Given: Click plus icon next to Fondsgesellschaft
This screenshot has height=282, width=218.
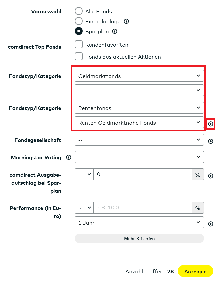Looking at the screenshot, I should [x=210, y=141].
